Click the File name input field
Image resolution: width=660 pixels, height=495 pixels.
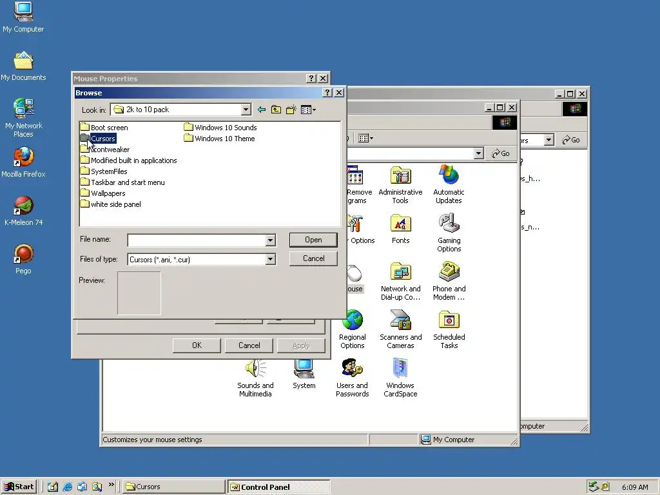point(197,240)
